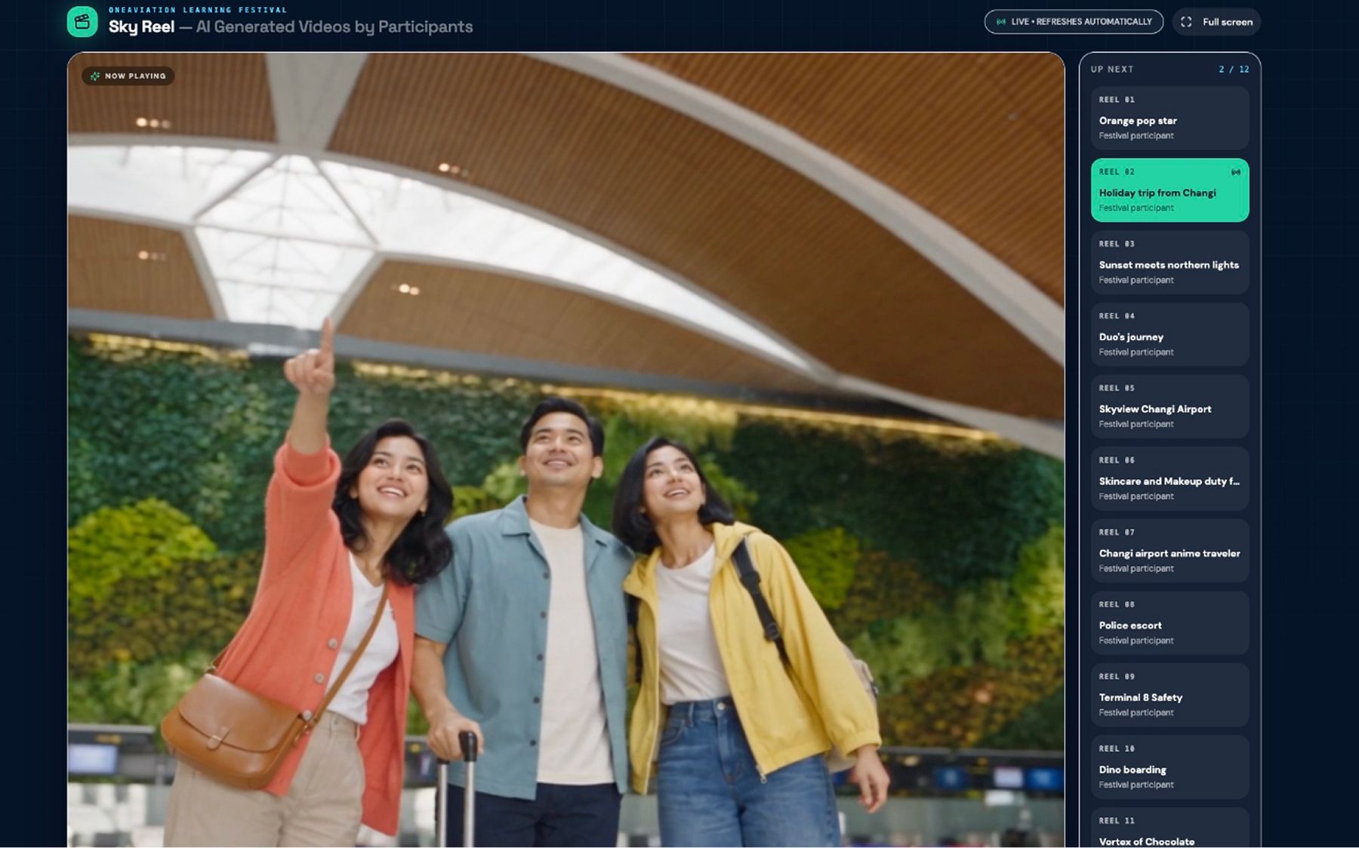
Task: Open the Sunset meets northern lights reel
Action: point(1169,262)
